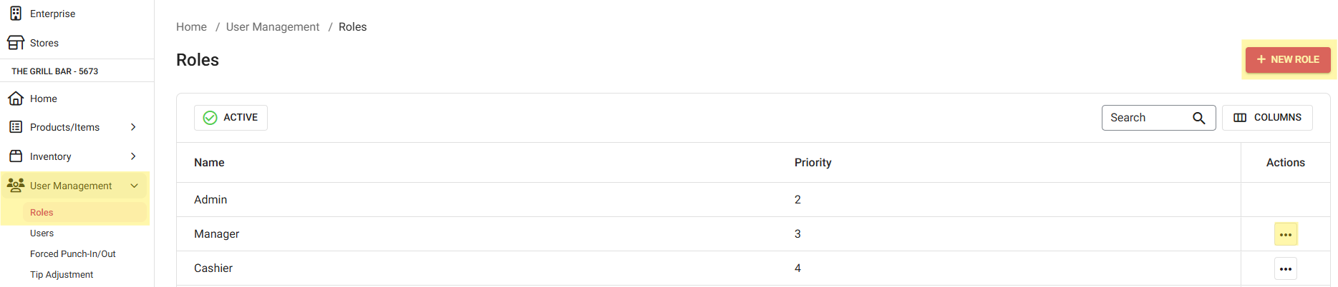
Task: Click the User Management people icon
Action: 16,186
